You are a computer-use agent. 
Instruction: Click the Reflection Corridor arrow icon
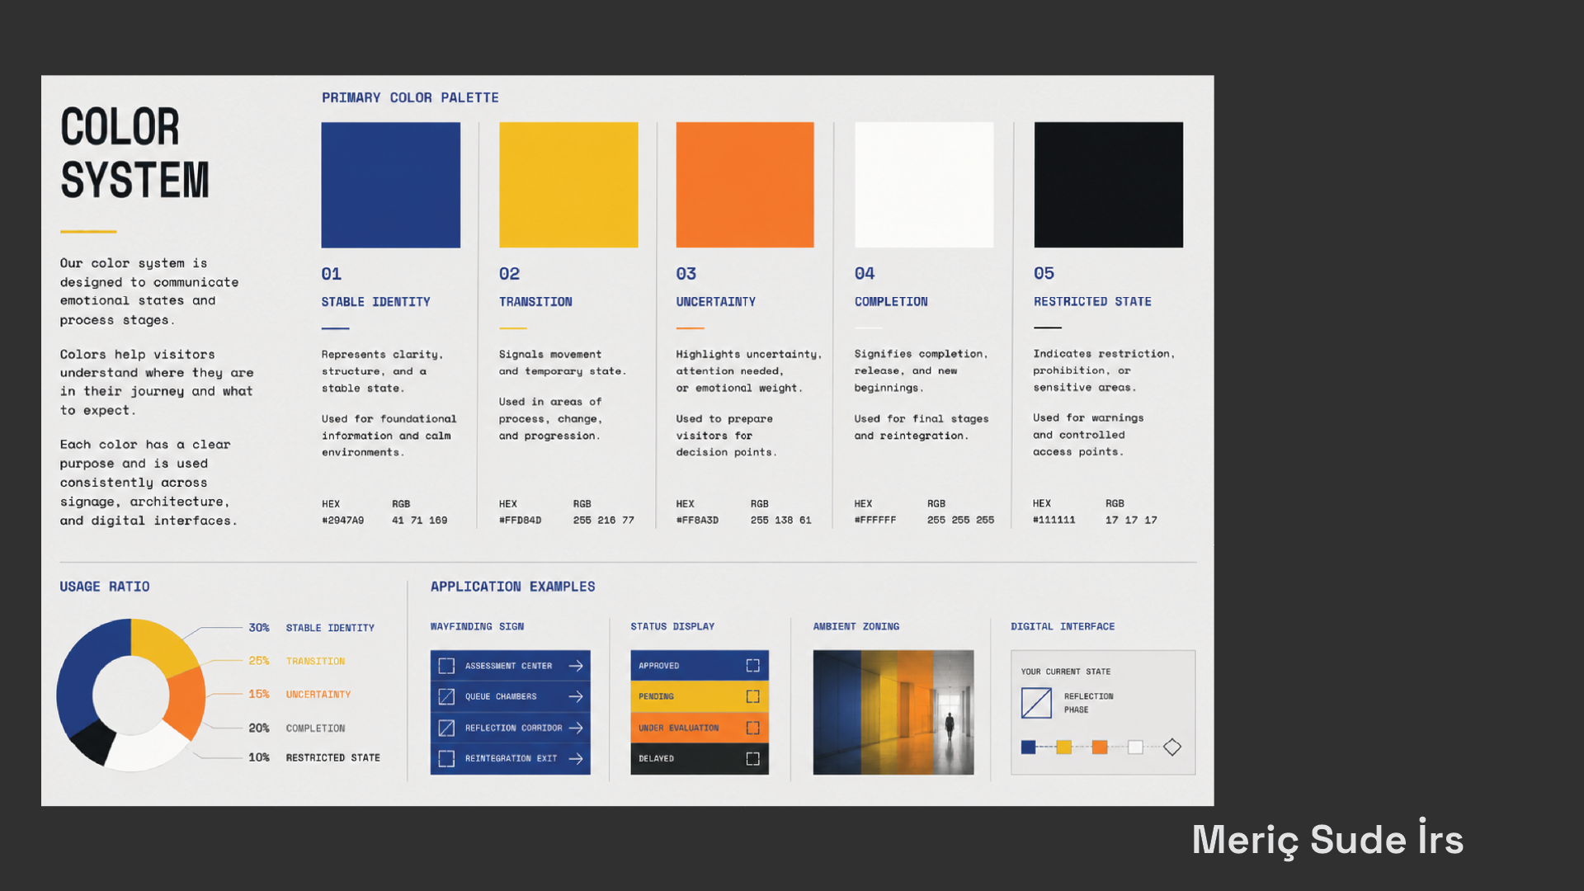(576, 728)
